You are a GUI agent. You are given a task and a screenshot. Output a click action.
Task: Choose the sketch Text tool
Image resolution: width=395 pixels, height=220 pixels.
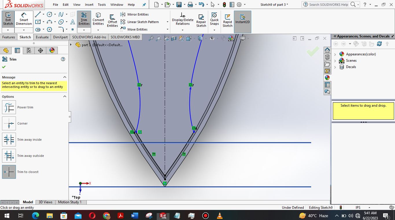(x=73, y=22)
